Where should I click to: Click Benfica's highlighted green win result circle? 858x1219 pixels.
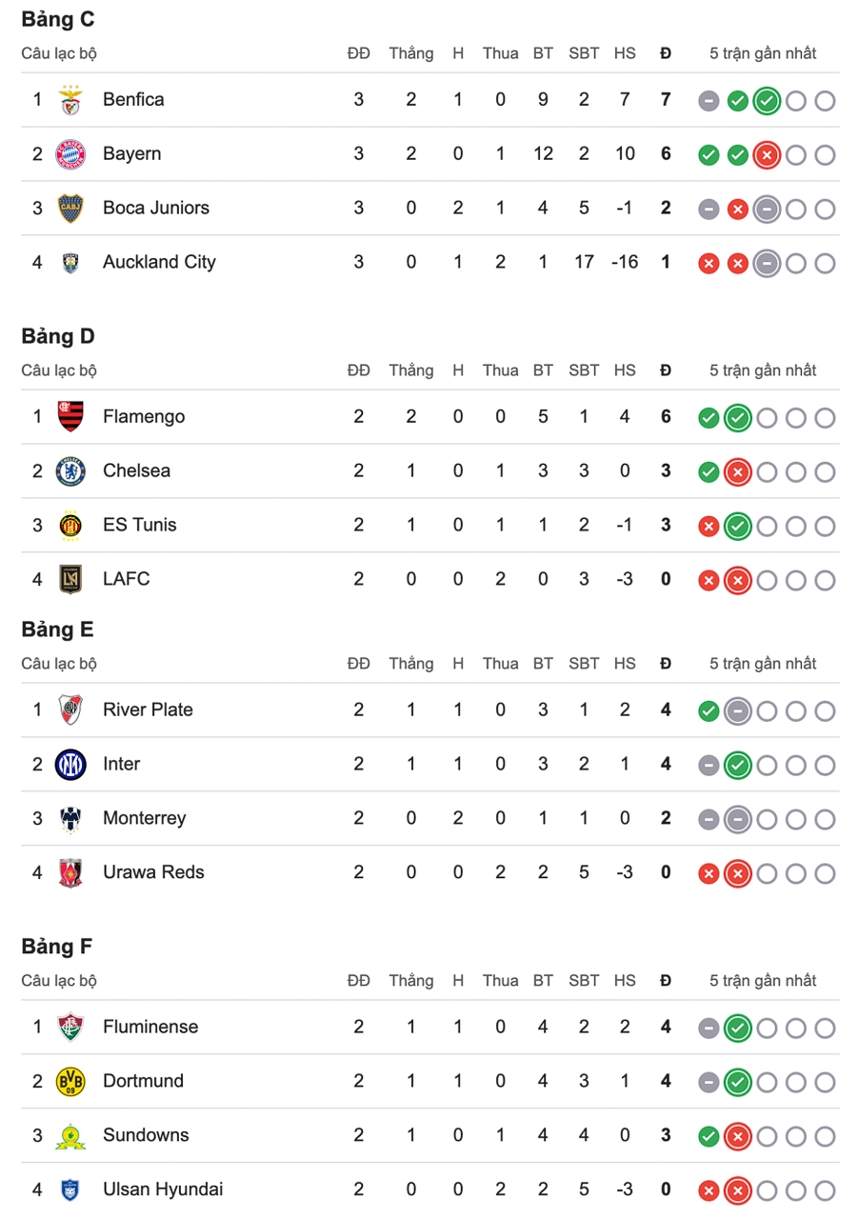pyautogui.click(x=767, y=101)
